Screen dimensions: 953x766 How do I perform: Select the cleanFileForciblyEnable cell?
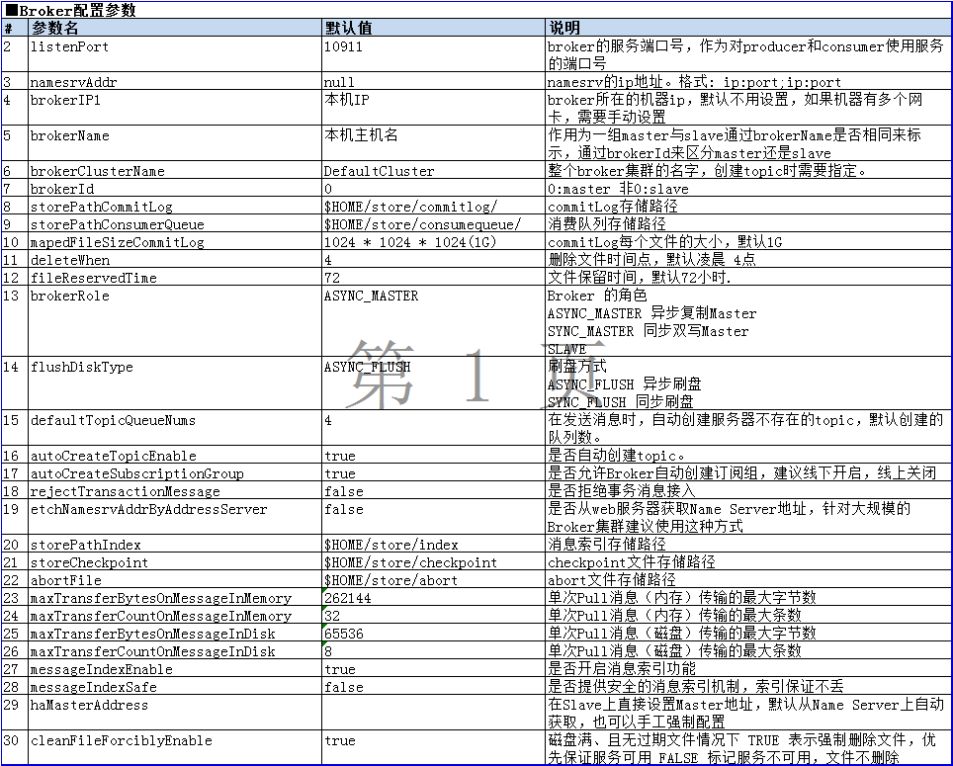[175, 747]
